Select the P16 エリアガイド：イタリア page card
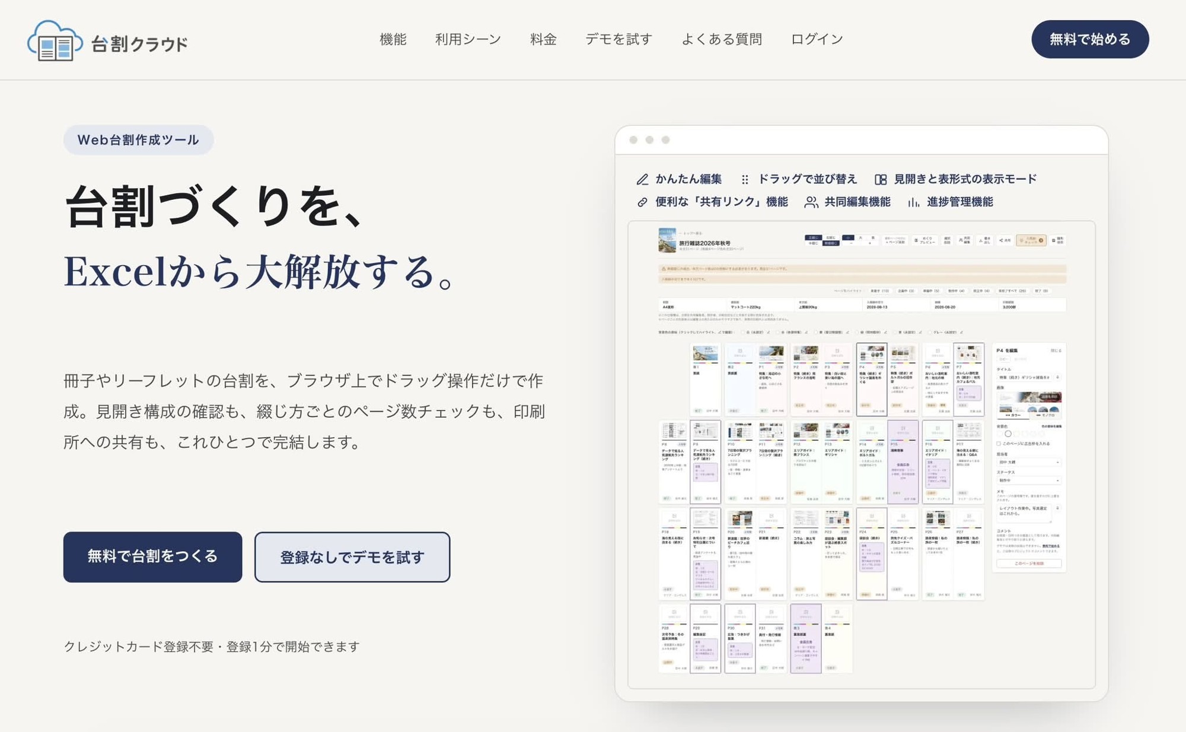Viewport: 1186px width, 732px height. (x=938, y=462)
